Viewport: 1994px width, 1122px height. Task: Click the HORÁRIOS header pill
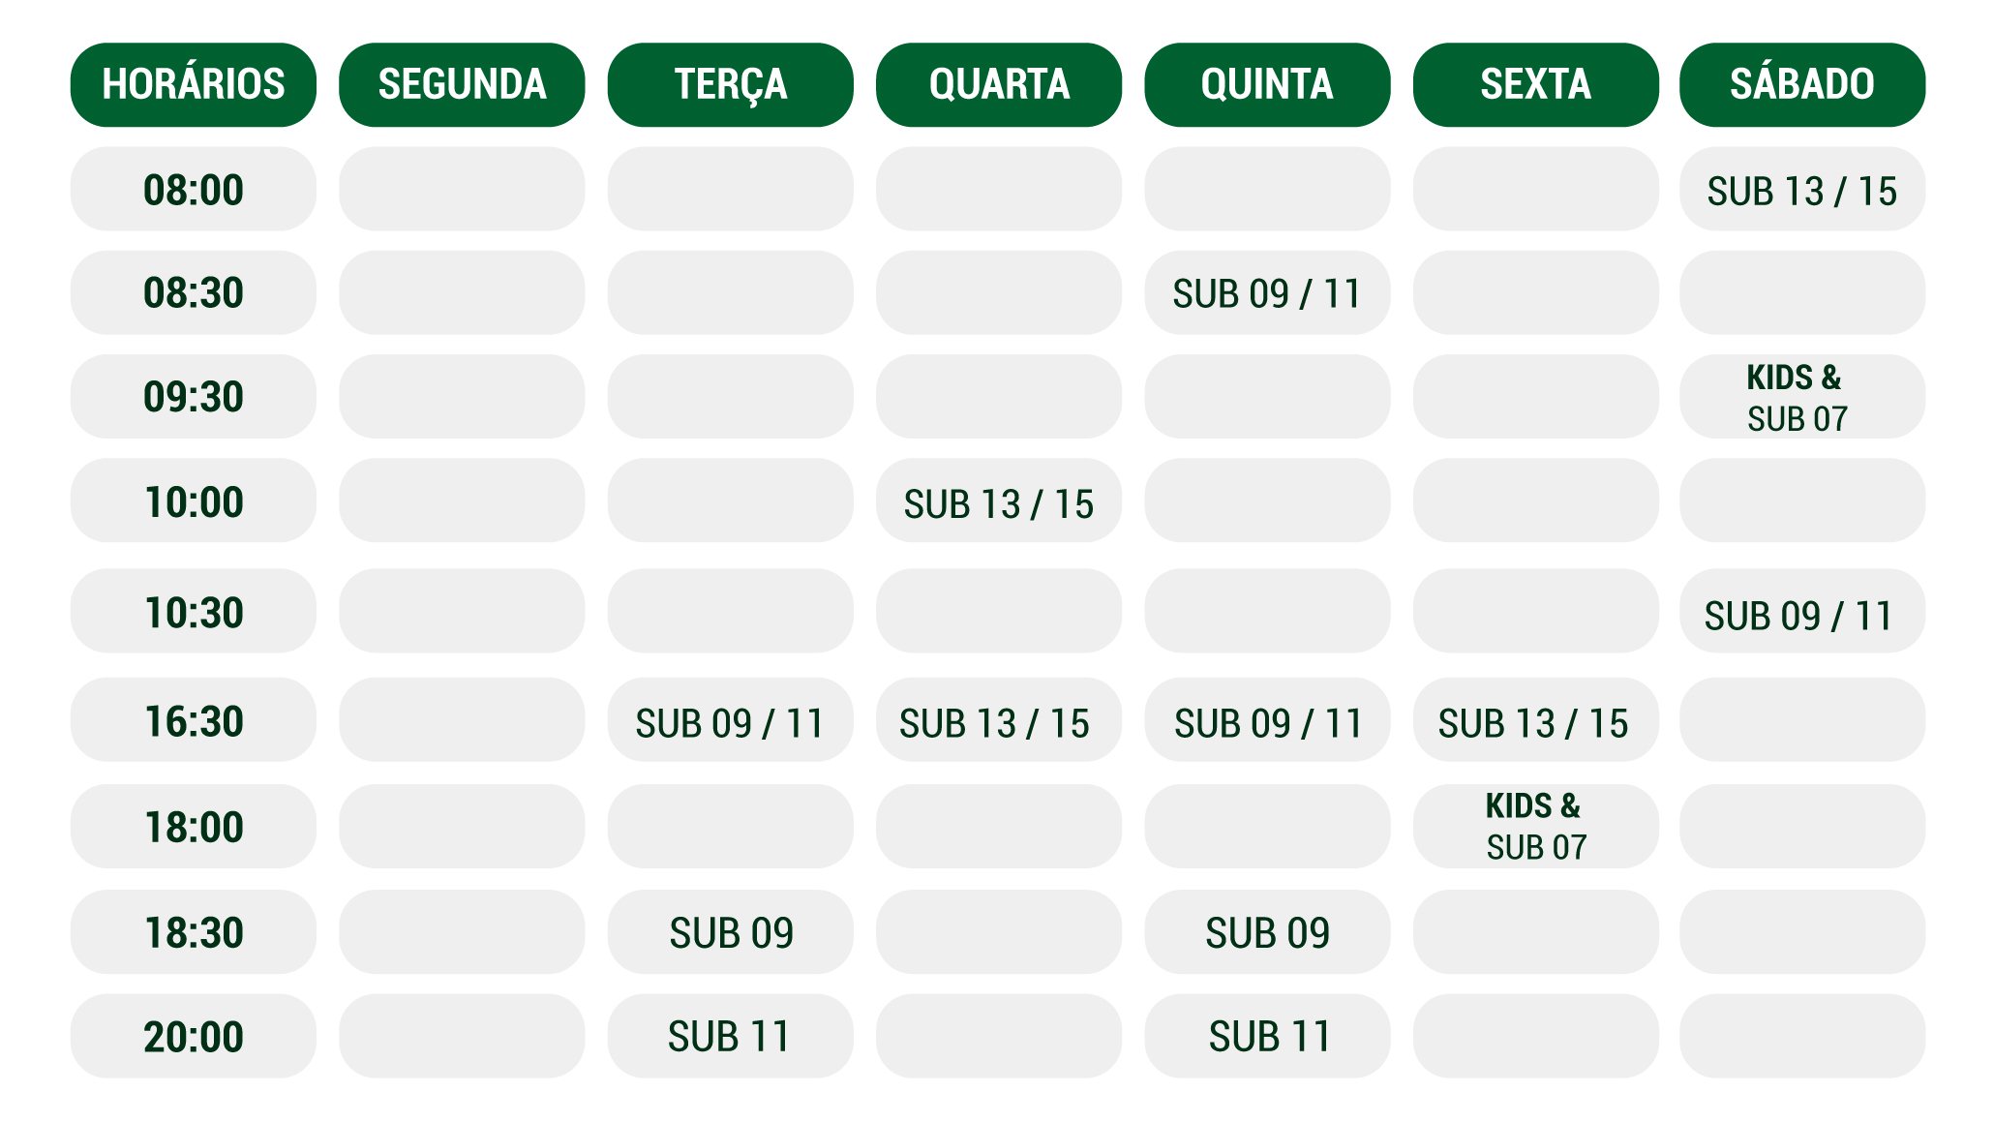[194, 84]
